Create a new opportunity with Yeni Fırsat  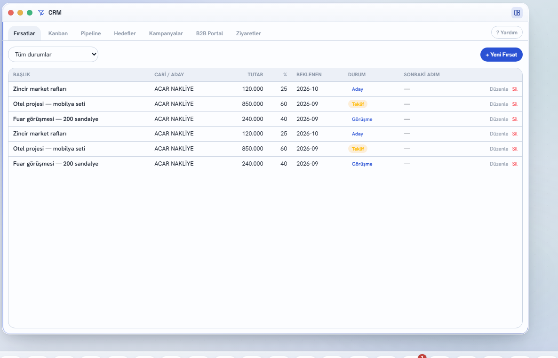(x=501, y=55)
